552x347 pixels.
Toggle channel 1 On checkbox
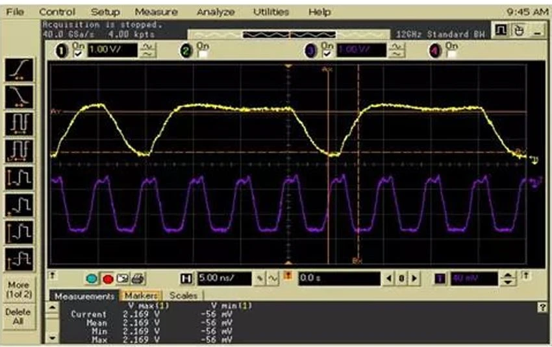(x=78, y=54)
